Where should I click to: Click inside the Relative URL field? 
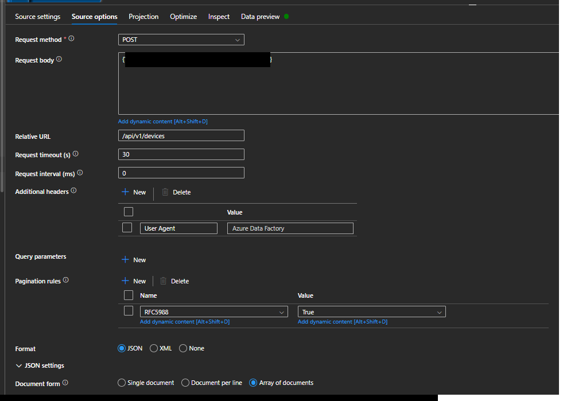[181, 136]
